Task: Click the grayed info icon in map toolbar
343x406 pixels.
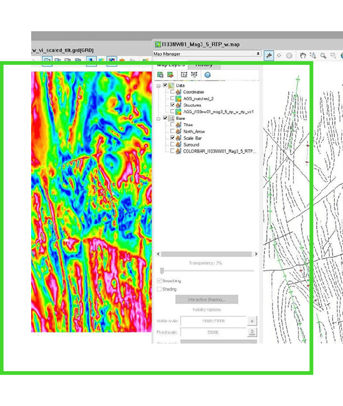Action: [289, 56]
